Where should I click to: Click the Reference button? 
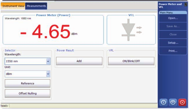click(28, 83)
